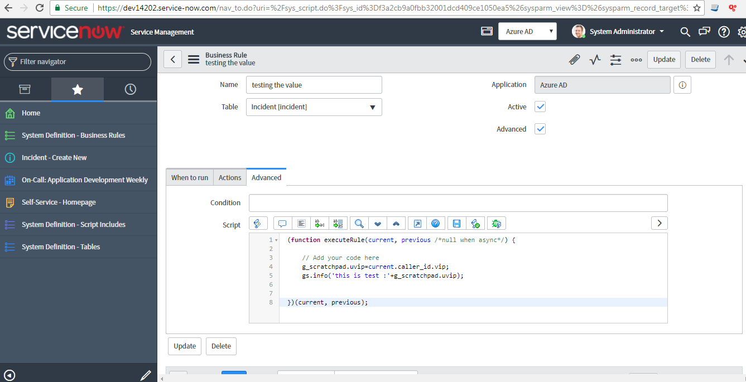This screenshot has height=382, width=746.
Task: Click the replace icon in script toolbar
Action: click(x=320, y=223)
